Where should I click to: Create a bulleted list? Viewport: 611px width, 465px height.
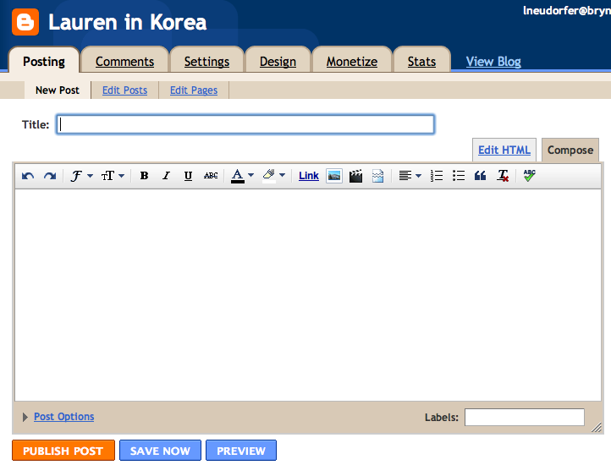coord(459,176)
